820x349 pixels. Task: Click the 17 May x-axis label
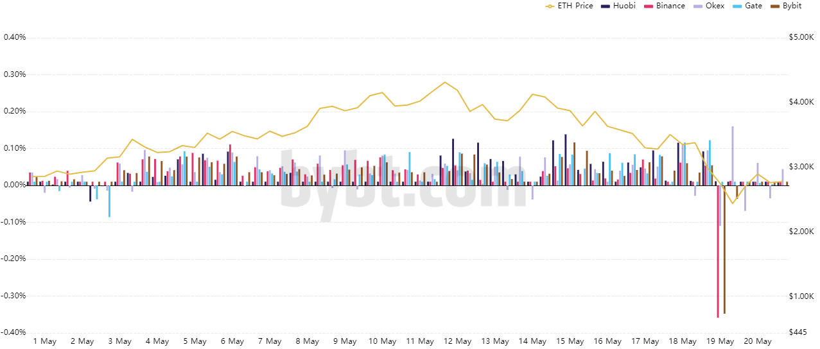[645, 341]
